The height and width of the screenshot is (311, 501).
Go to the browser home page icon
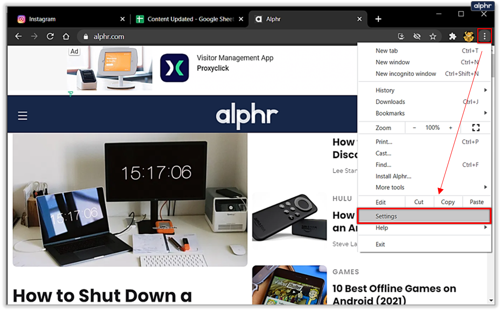[66, 36]
